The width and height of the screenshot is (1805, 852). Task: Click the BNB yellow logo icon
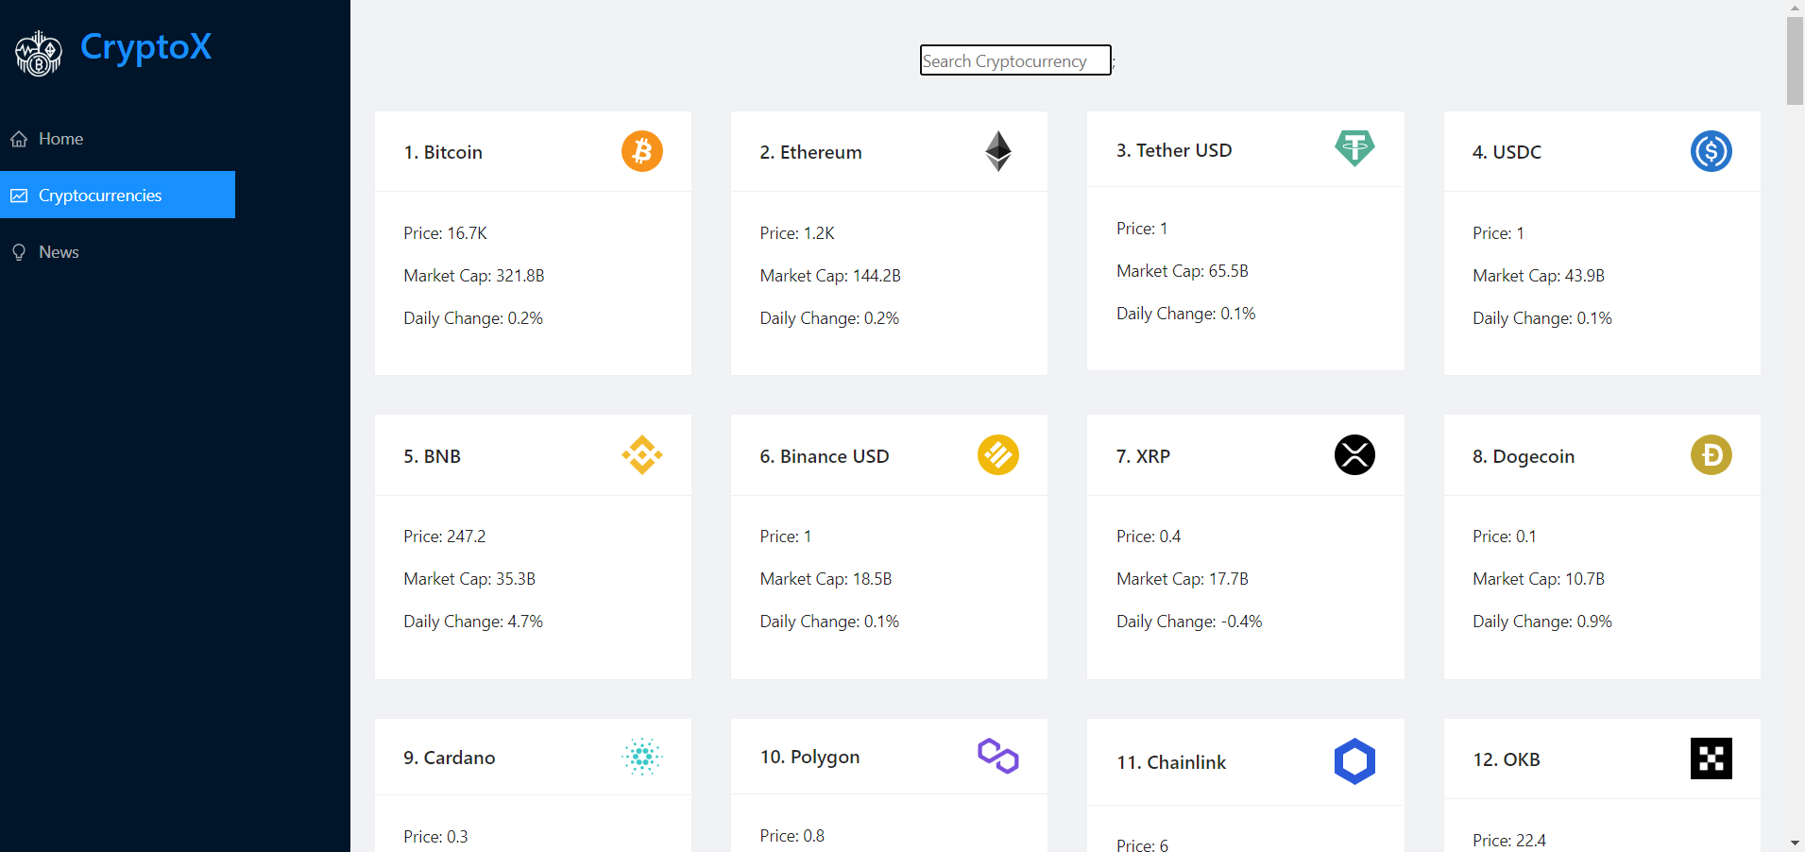coord(642,455)
